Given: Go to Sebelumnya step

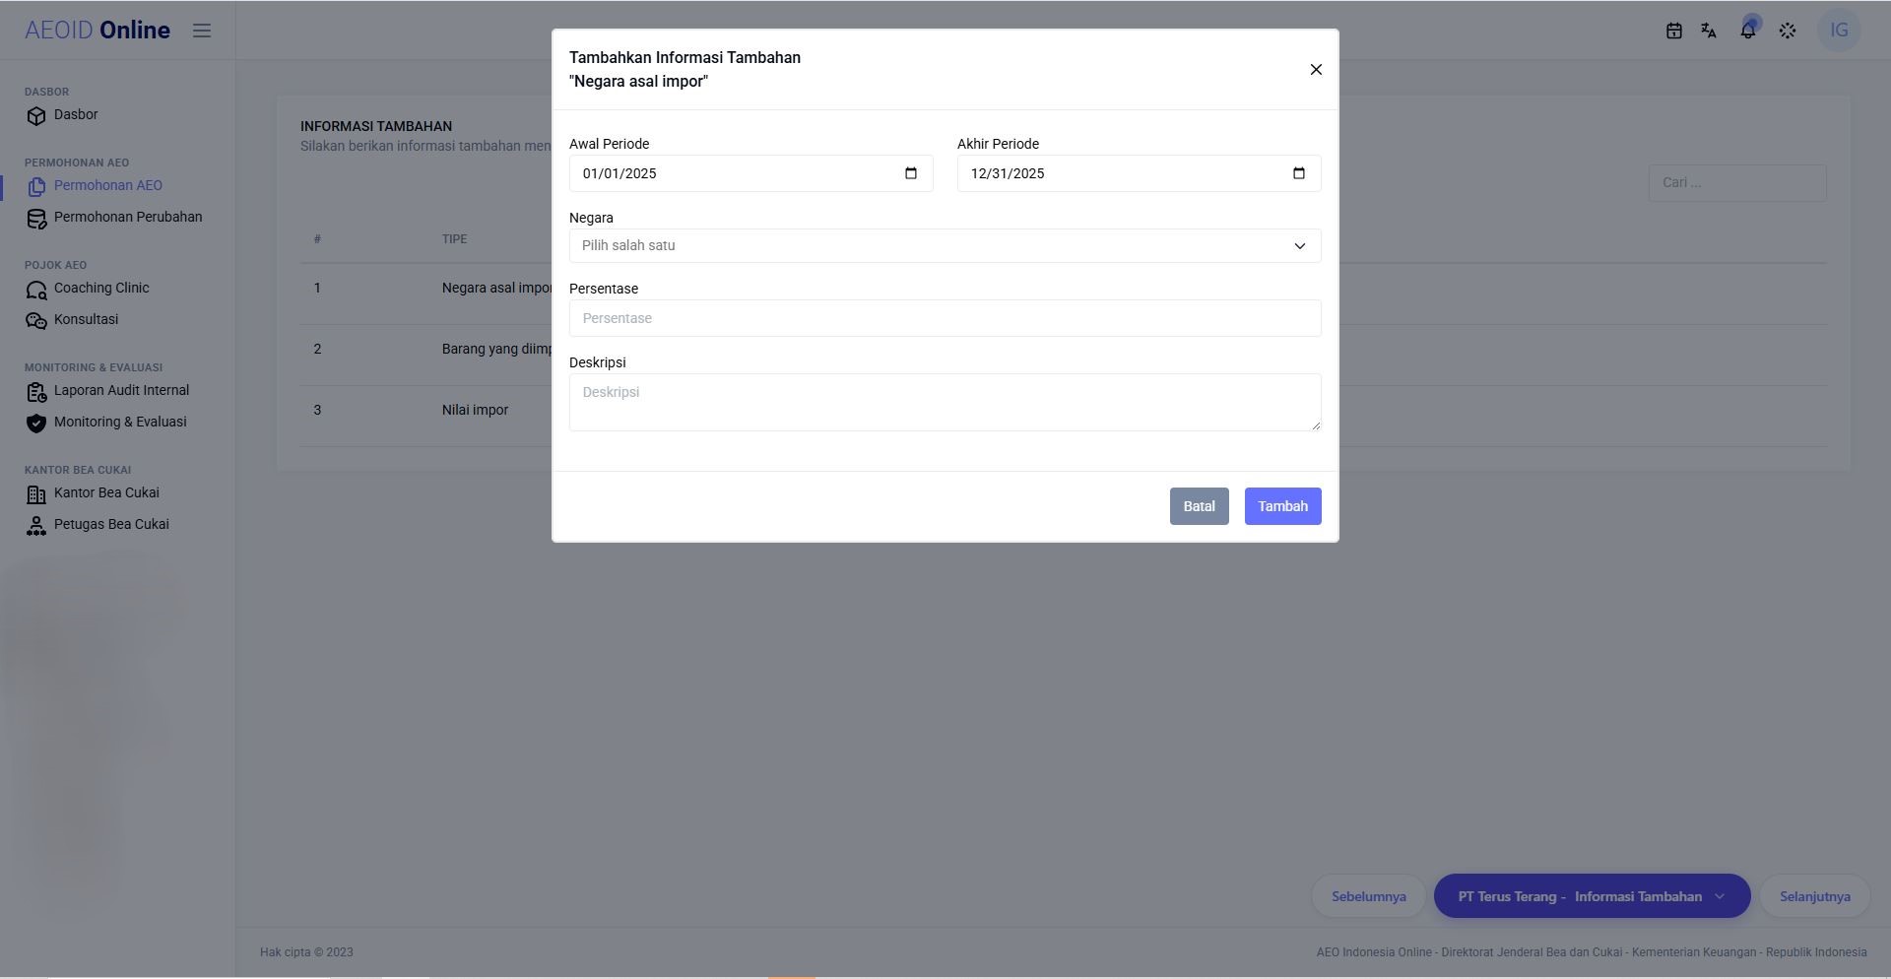Looking at the screenshot, I should click(1368, 896).
